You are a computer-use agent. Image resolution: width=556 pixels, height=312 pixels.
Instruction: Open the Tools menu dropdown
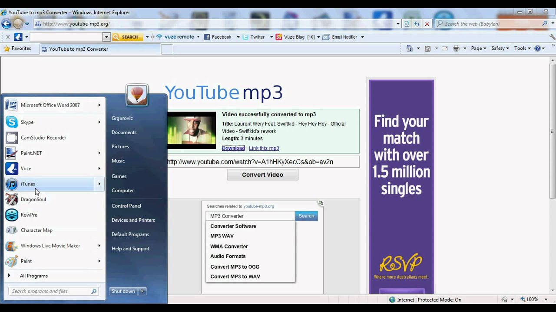click(x=523, y=49)
